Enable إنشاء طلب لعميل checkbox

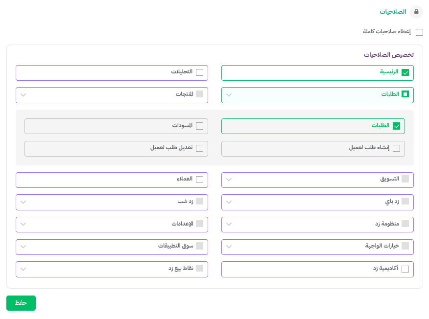(x=397, y=148)
